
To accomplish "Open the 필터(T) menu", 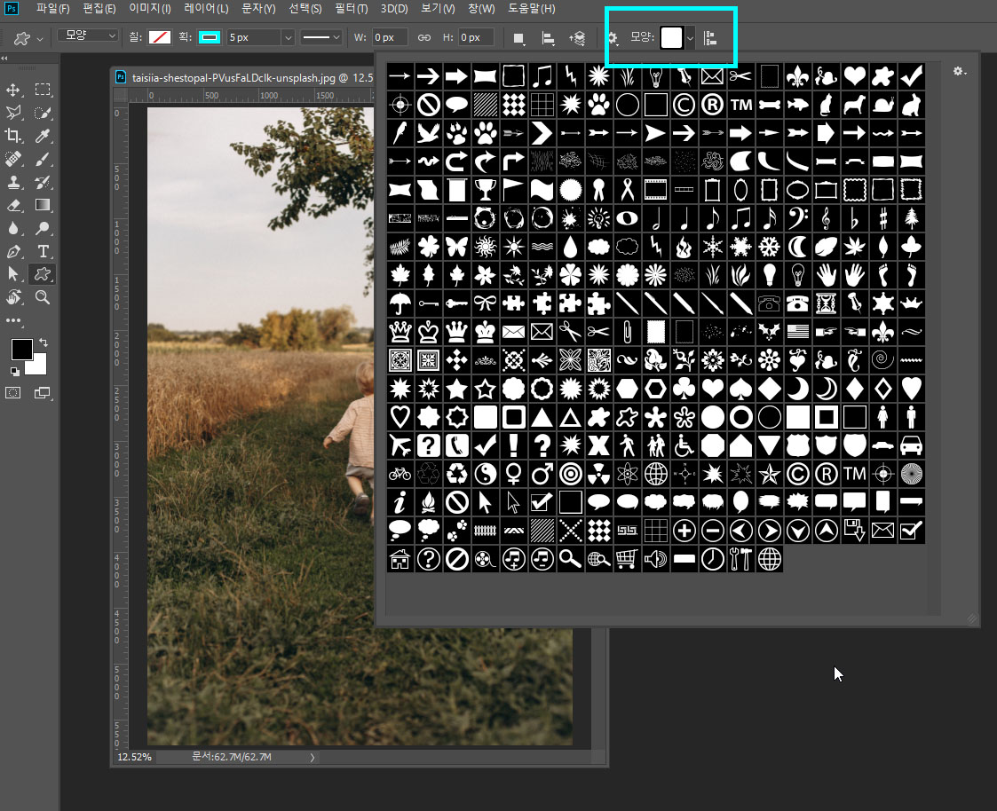I will point(351,8).
